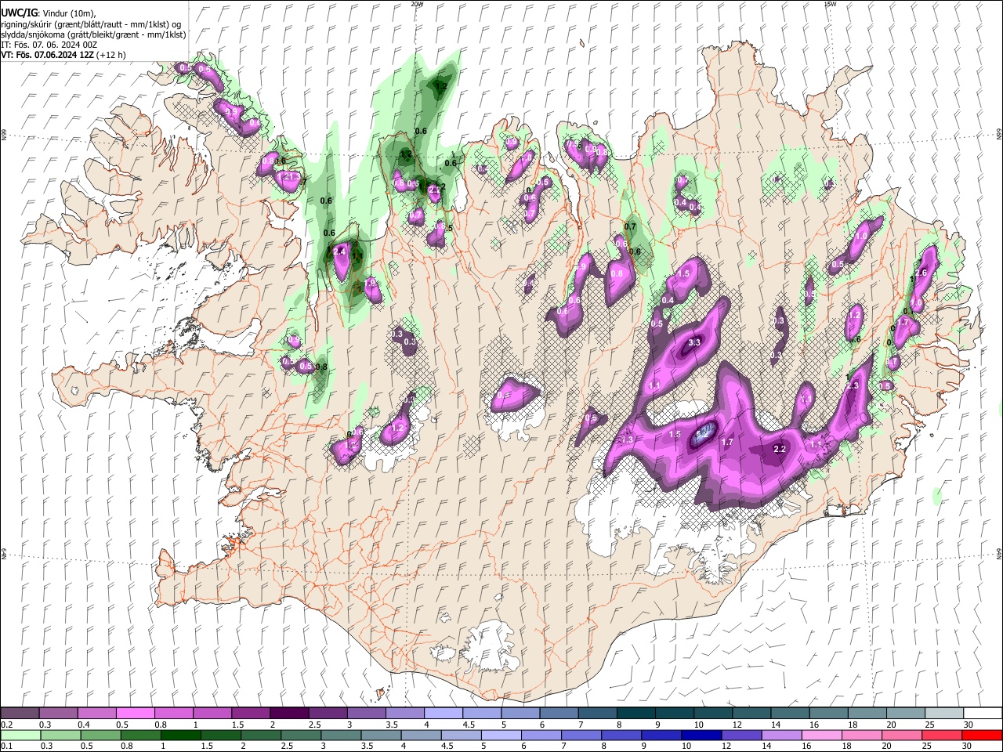Click the '2.6' value near the east coast
1003x752 pixels.
[921, 273]
